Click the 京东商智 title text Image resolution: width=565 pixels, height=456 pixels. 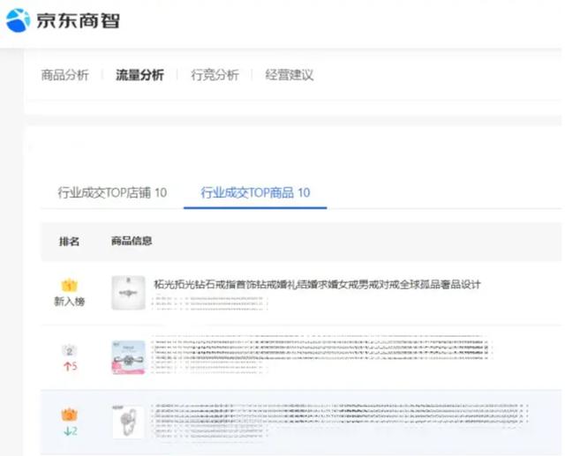tap(79, 20)
